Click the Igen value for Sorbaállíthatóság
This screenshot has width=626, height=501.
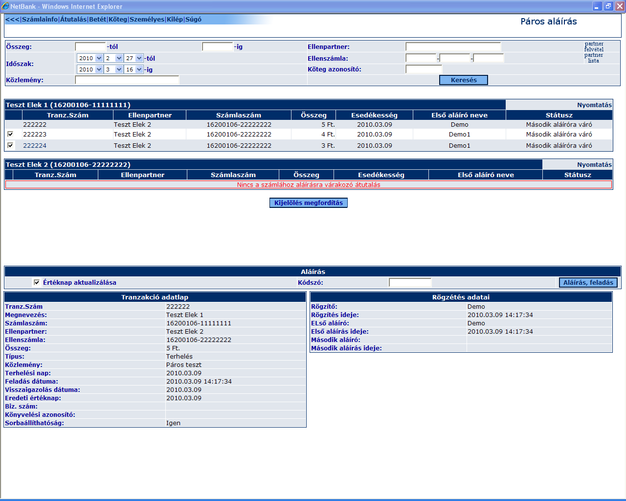click(x=173, y=423)
